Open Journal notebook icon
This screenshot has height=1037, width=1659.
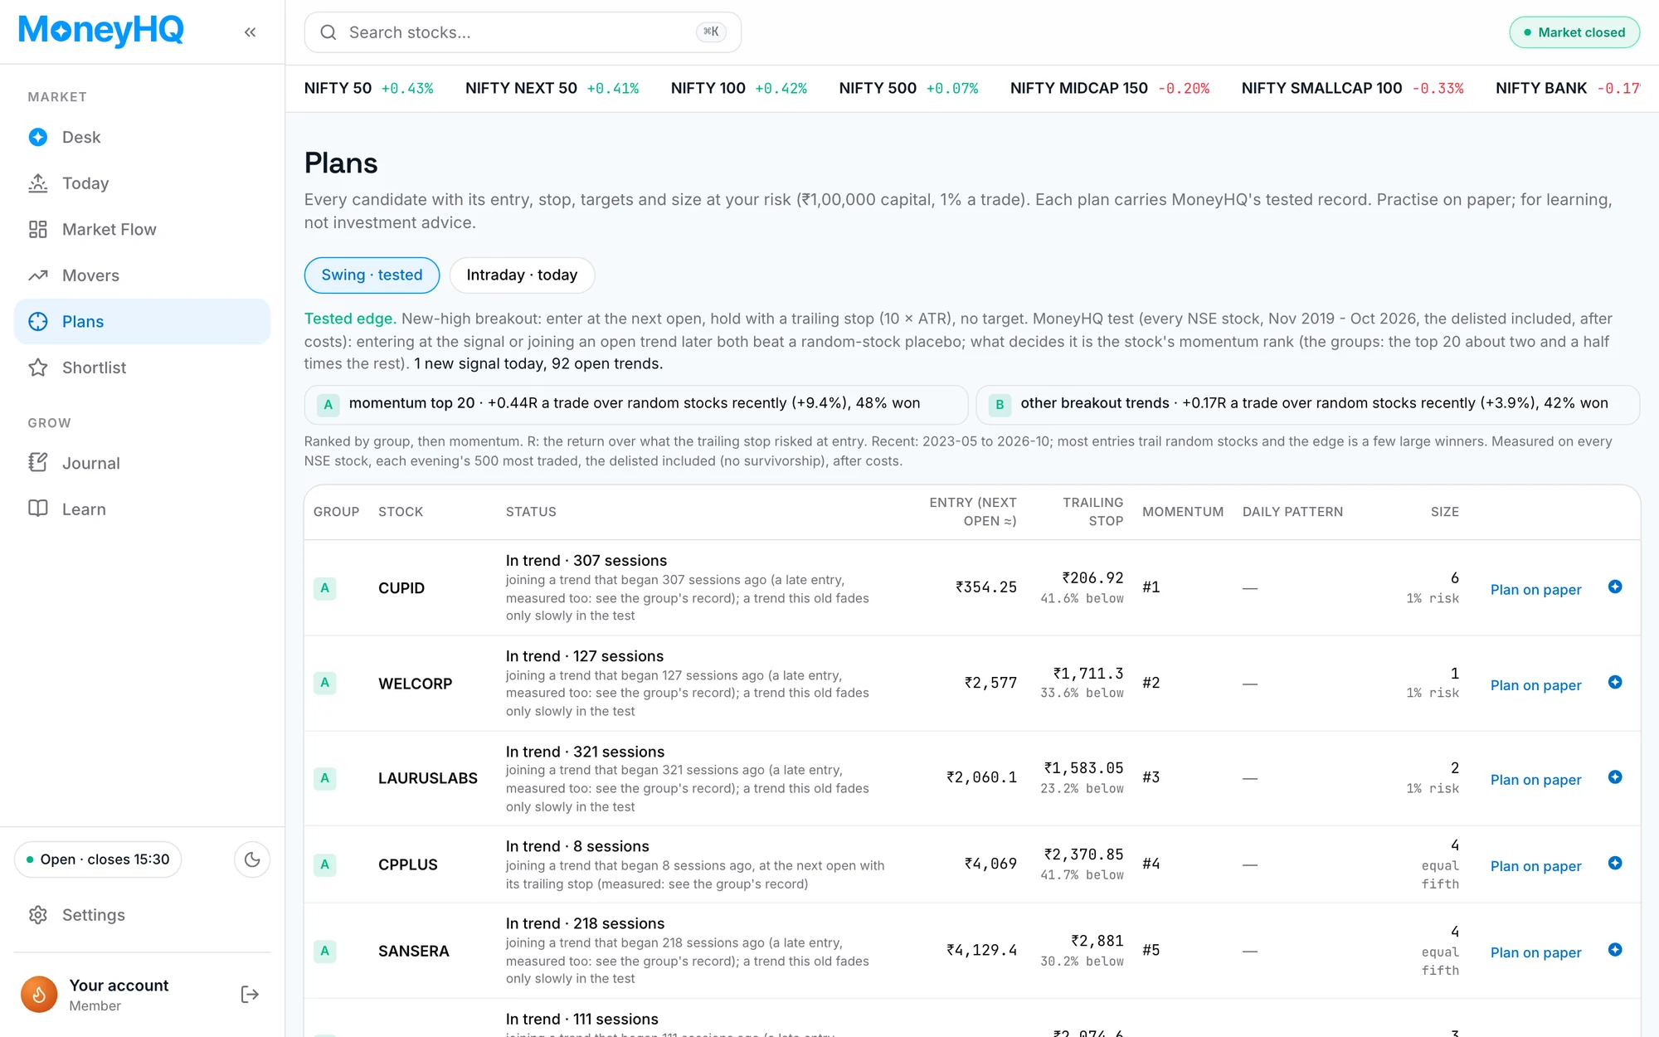[x=38, y=463]
